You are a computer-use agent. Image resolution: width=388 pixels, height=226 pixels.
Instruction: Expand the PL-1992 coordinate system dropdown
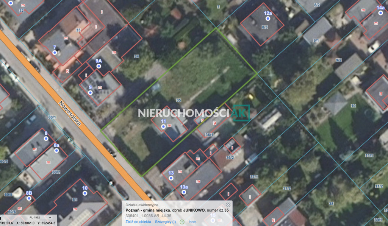click(x=41, y=218)
